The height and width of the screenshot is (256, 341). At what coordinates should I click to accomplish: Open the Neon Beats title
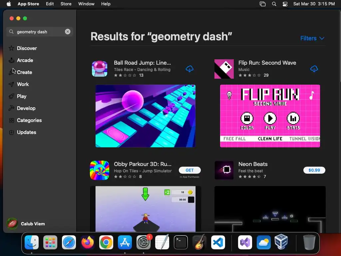click(x=253, y=164)
